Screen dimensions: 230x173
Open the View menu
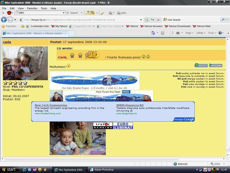pyautogui.click(x=21, y=8)
